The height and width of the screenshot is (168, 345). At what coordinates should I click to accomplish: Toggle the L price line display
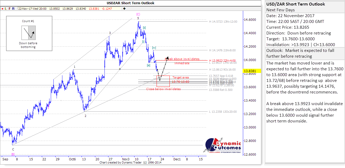point(6,8)
